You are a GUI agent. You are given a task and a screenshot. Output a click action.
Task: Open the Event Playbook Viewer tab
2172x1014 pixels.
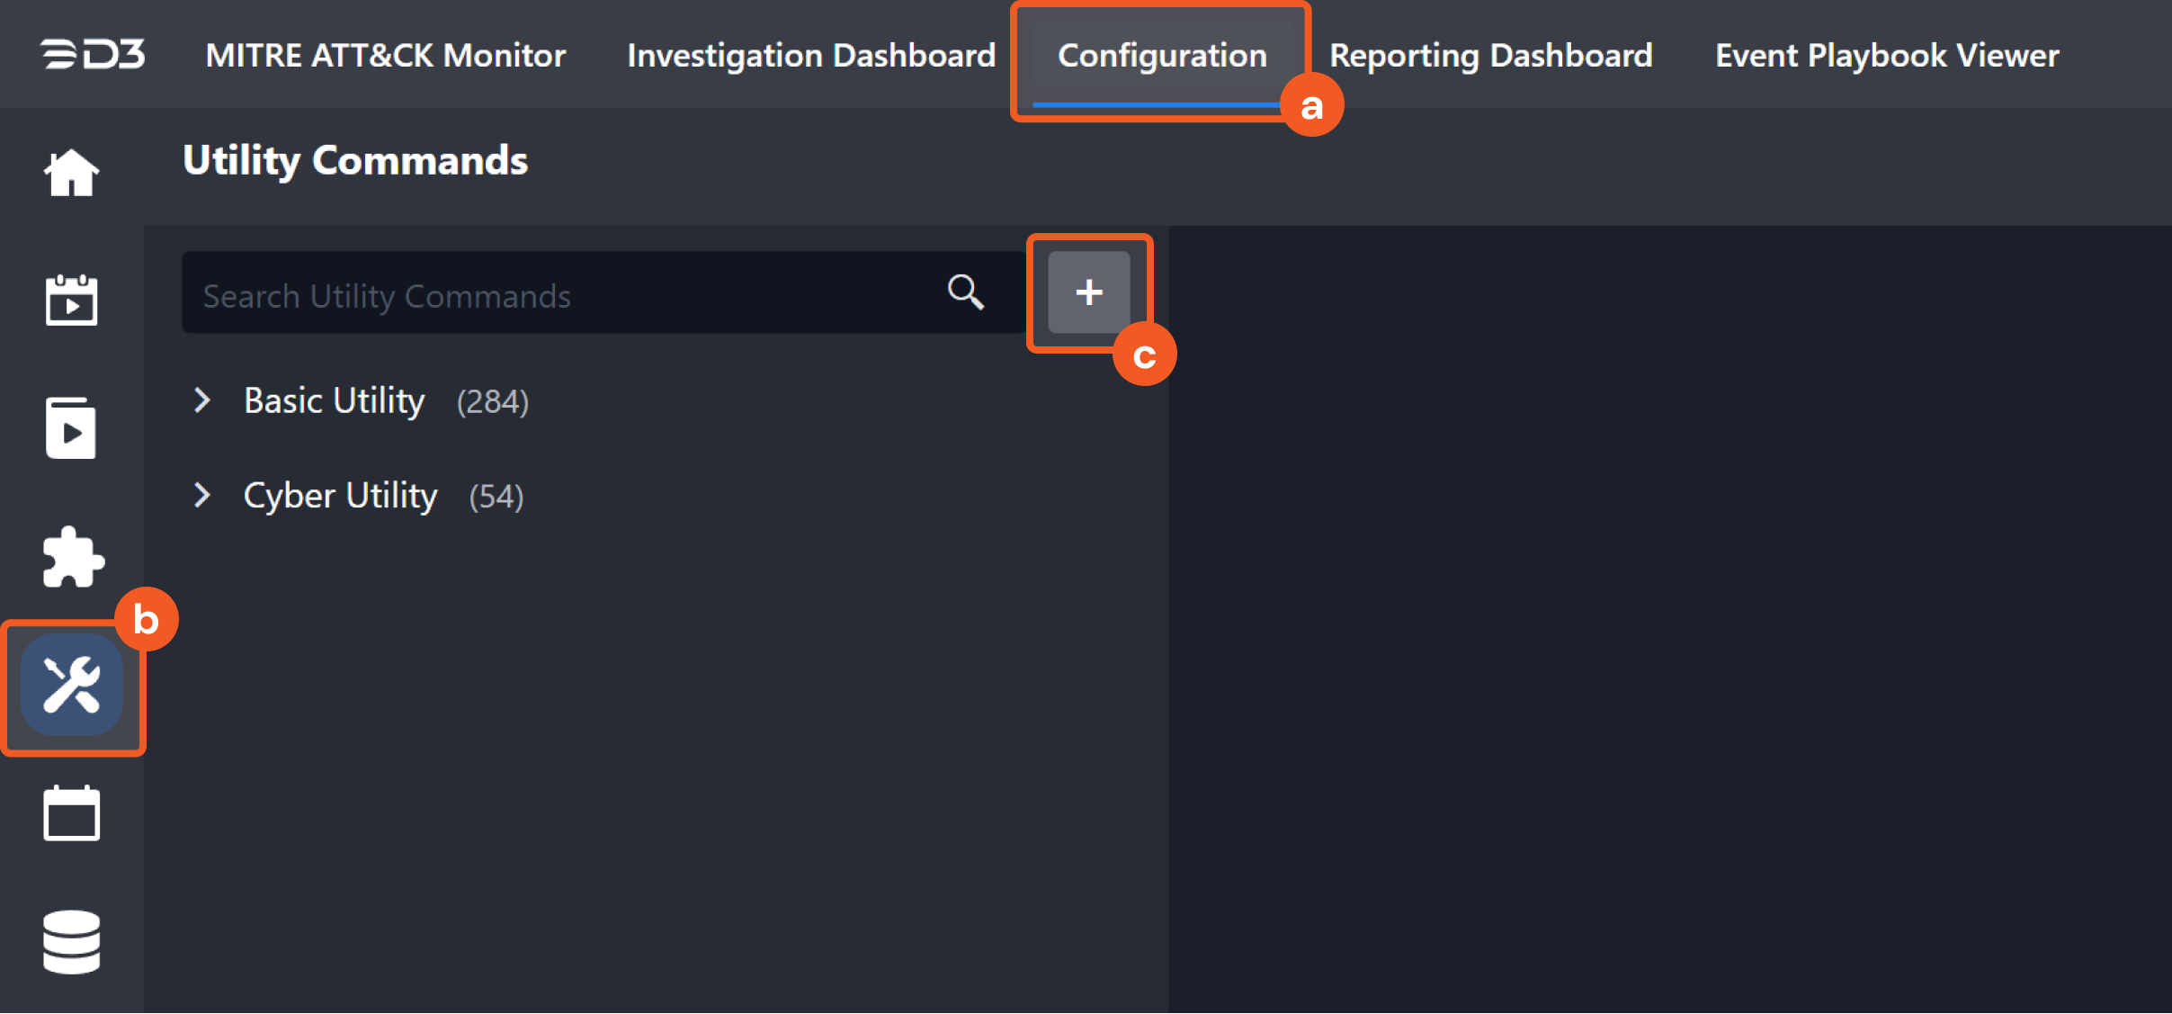1886,55
